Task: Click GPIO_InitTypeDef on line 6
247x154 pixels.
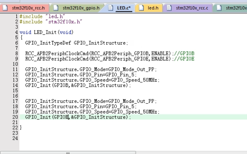Action: tap(48, 43)
